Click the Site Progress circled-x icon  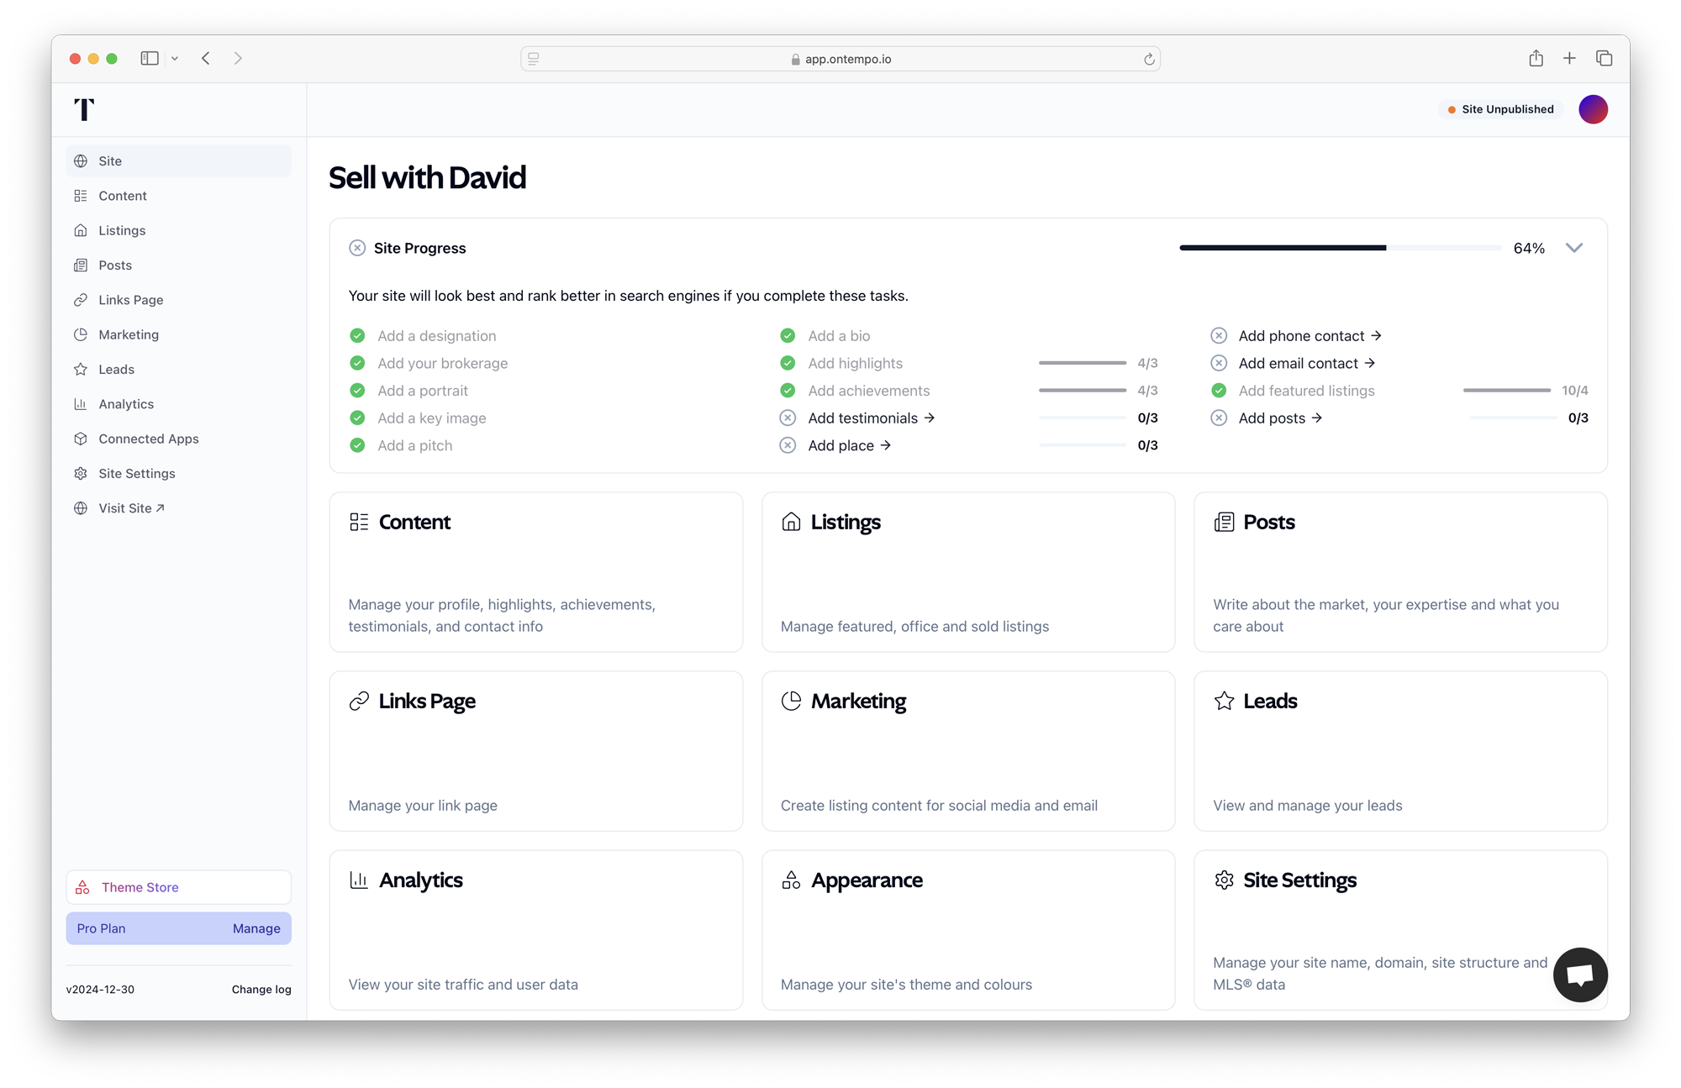[x=357, y=248]
